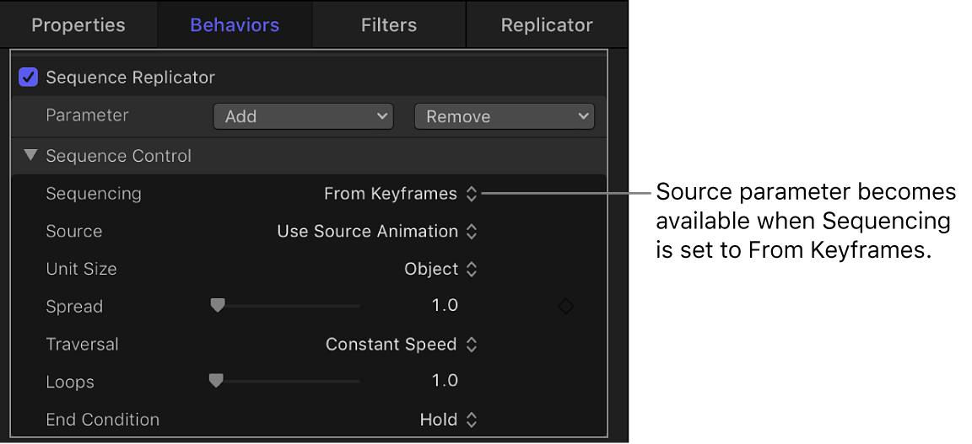The width and height of the screenshot is (972, 444).
Task: Collapse the Sequence Control section
Action: (31, 156)
